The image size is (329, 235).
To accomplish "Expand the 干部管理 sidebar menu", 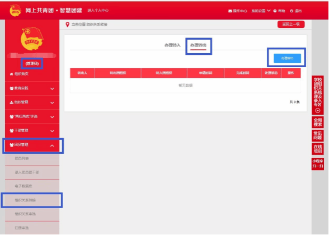I will (32, 131).
